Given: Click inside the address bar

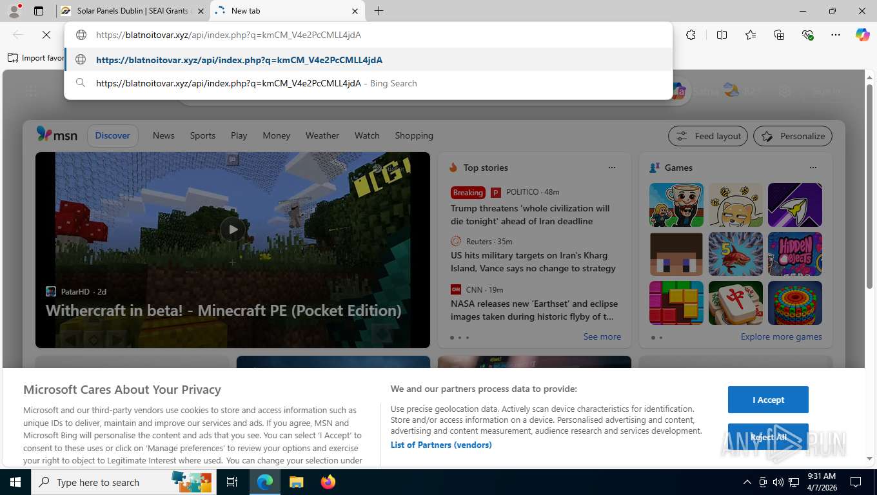Looking at the screenshot, I should [x=369, y=35].
